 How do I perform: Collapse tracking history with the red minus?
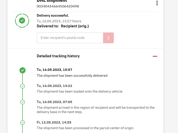point(155,56)
